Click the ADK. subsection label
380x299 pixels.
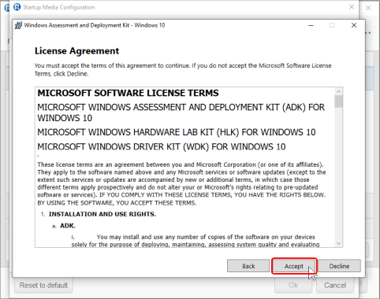pyautogui.click(x=68, y=226)
